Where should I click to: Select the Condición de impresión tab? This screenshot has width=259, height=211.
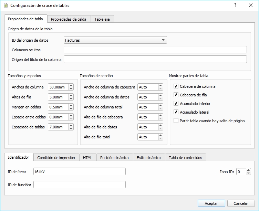(x=56, y=158)
